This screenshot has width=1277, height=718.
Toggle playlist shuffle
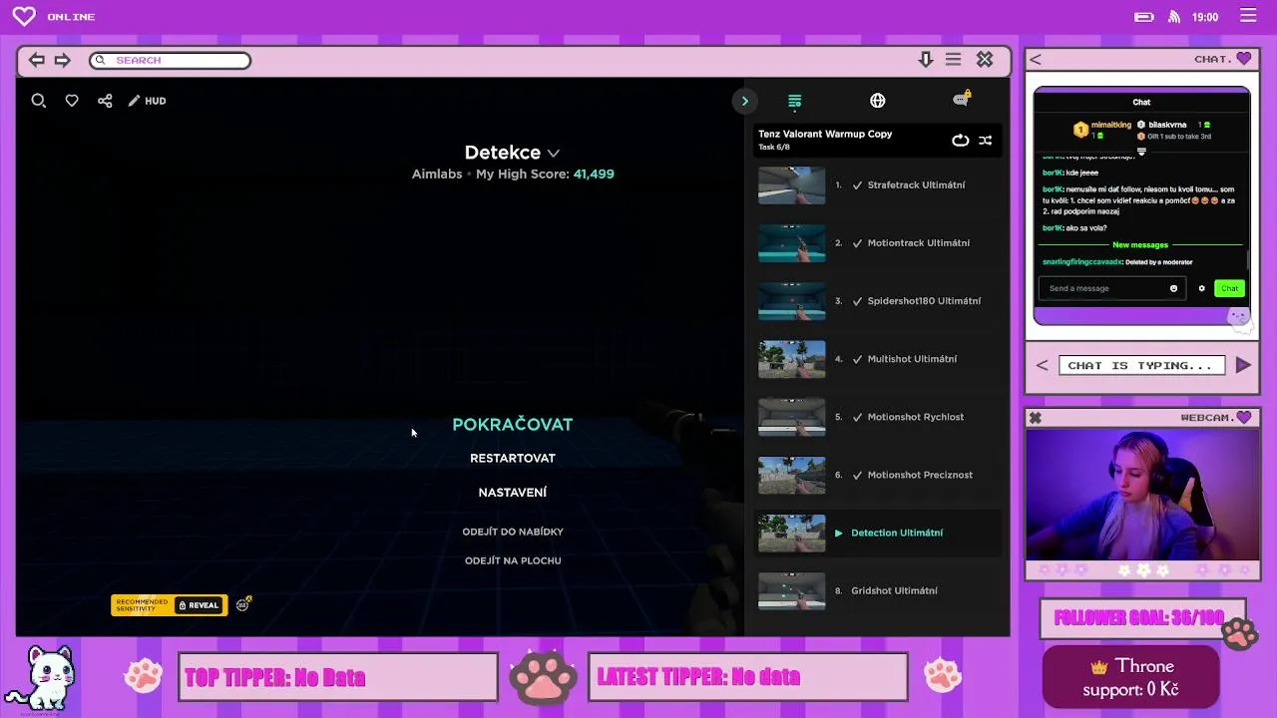[x=985, y=141]
